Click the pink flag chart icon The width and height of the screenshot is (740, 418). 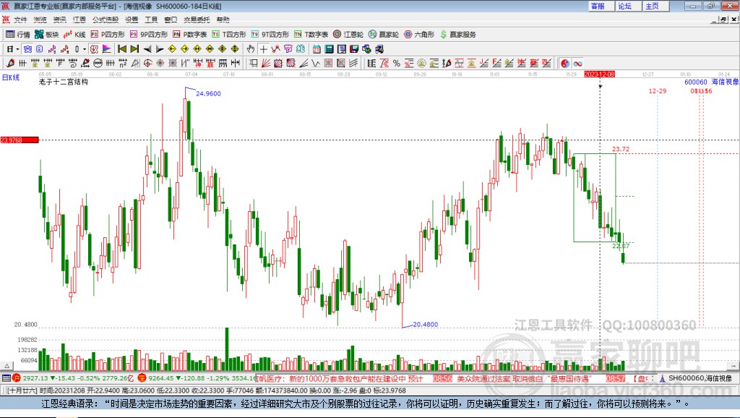[x=107, y=49]
